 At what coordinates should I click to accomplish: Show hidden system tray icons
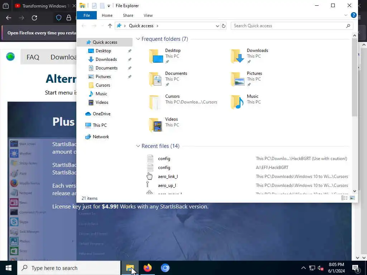[303, 268]
